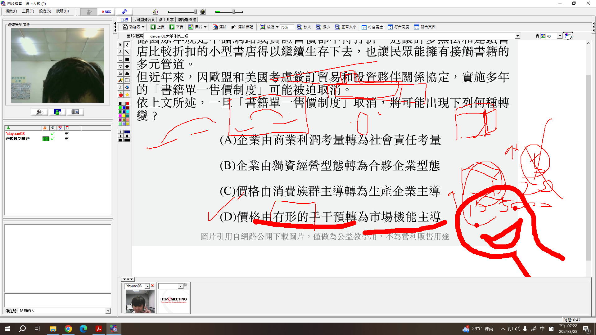The image size is (596, 335).
Task: Pick the hollow rectangle tool
Action: click(120, 59)
